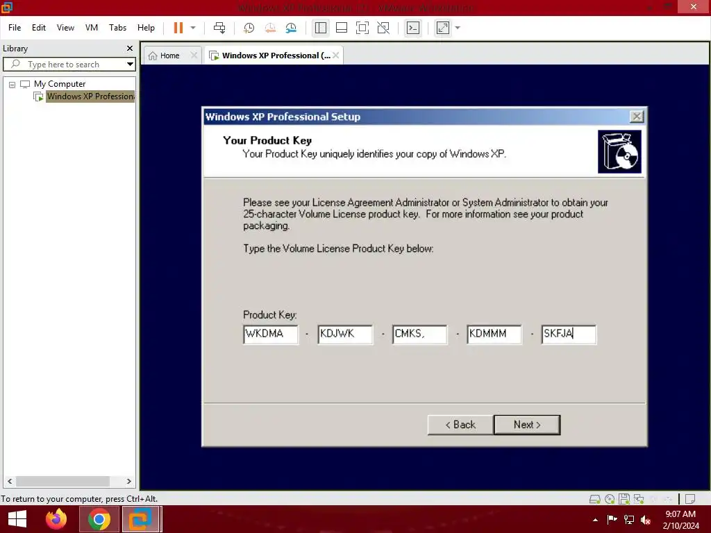
Task: Open Google Chrome from the taskbar
Action: (x=99, y=519)
